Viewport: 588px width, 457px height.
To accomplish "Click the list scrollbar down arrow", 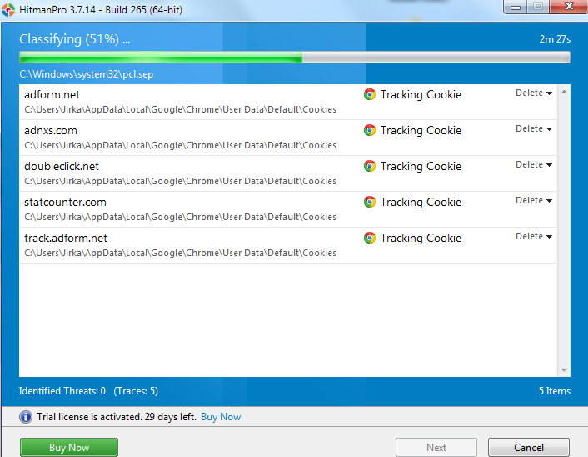I will [564, 370].
